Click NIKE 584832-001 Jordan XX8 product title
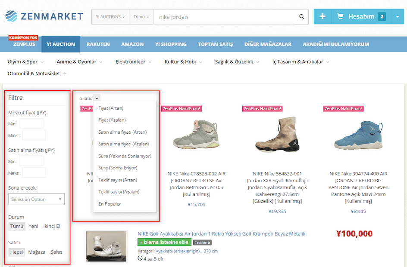 277,187
